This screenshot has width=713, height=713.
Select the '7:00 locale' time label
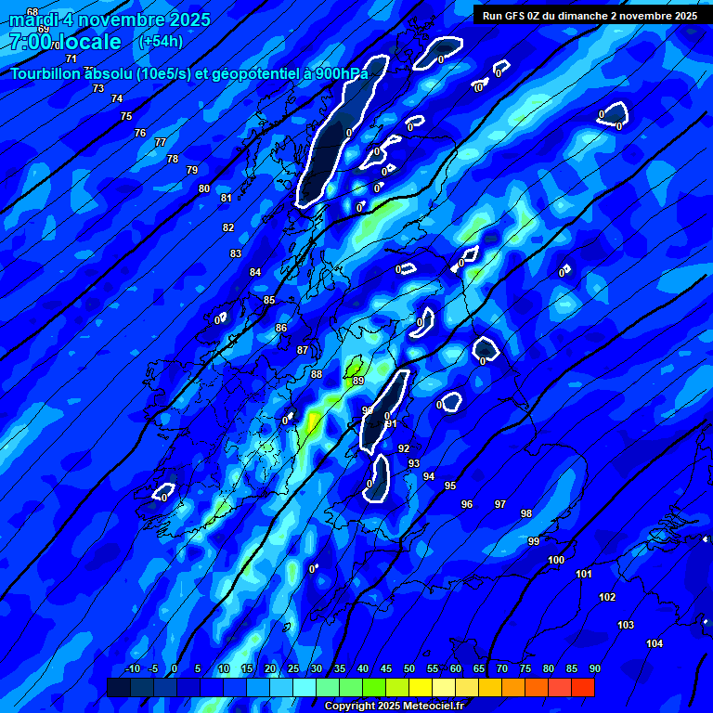(x=65, y=43)
